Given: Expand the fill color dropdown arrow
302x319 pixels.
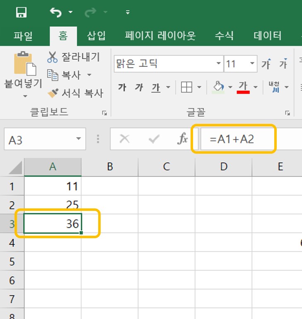Looking at the screenshot, I should pos(230,87).
